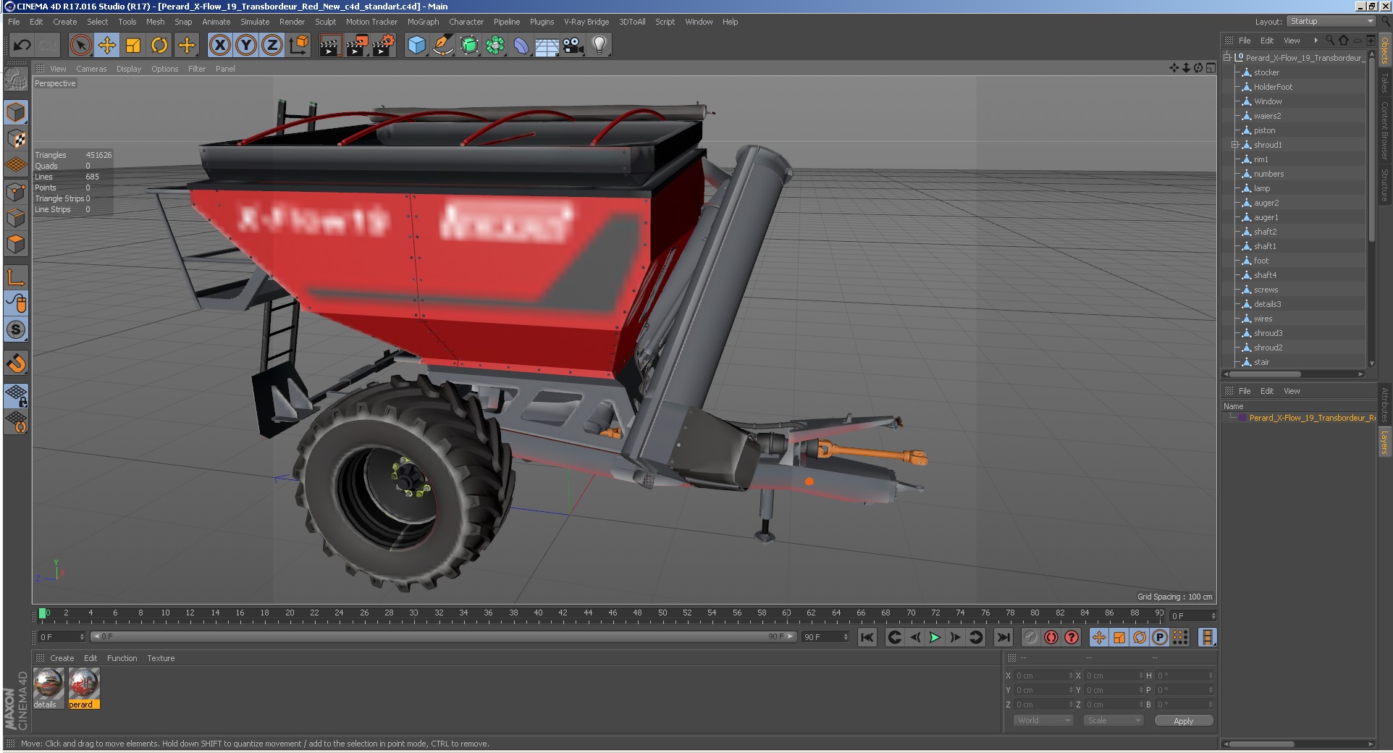Collapse the Perard_X-Flow_19_Transbordeur root object

coord(1227,58)
